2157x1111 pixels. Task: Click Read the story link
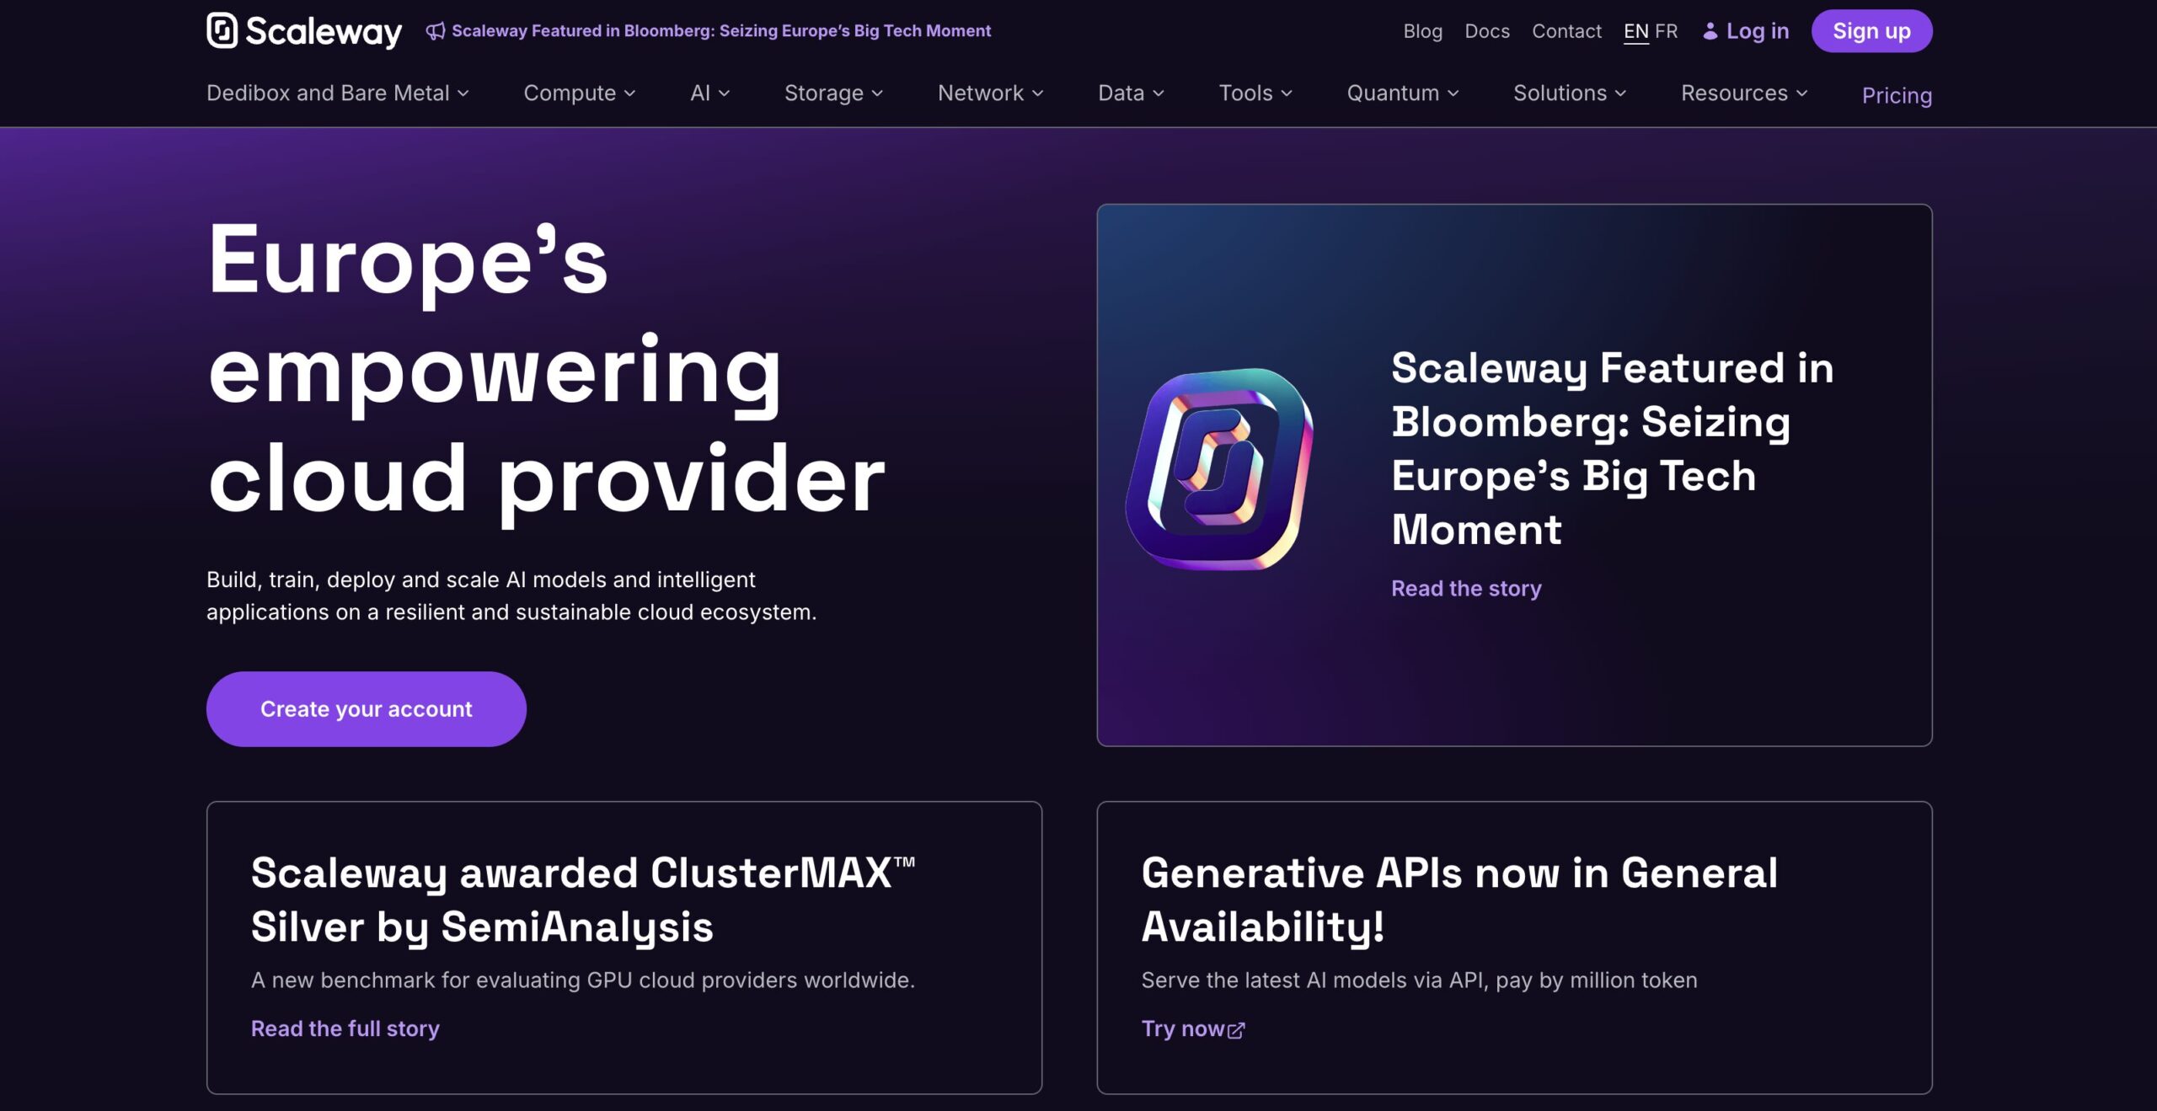tap(1466, 588)
